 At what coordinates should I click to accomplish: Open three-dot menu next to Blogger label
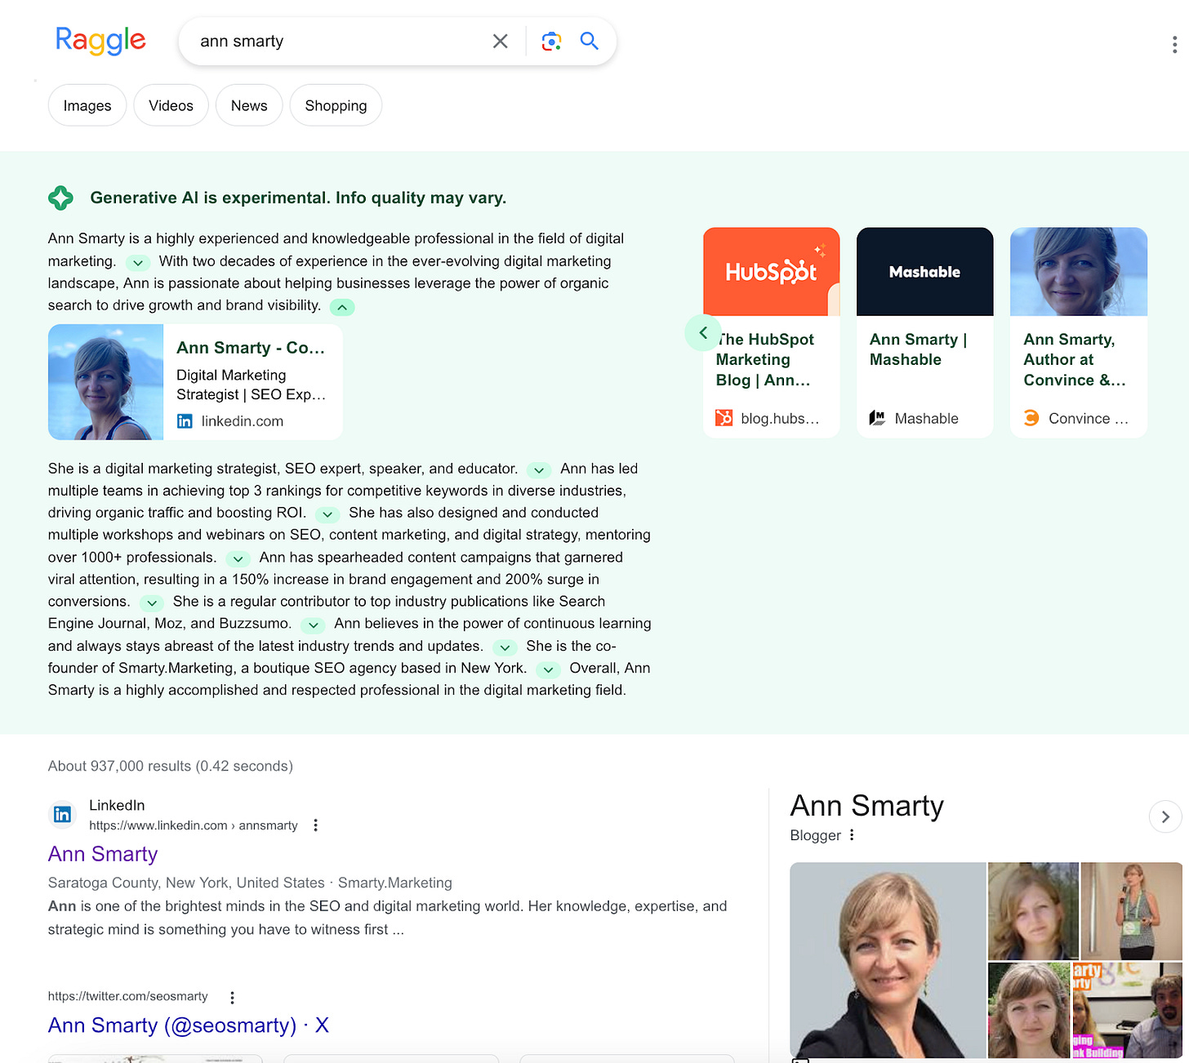point(852,835)
